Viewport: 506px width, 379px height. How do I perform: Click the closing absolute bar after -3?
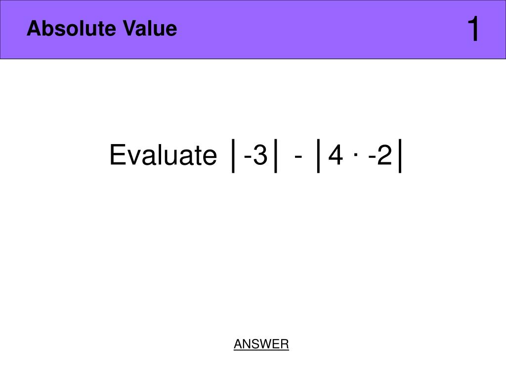click(275, 155)
